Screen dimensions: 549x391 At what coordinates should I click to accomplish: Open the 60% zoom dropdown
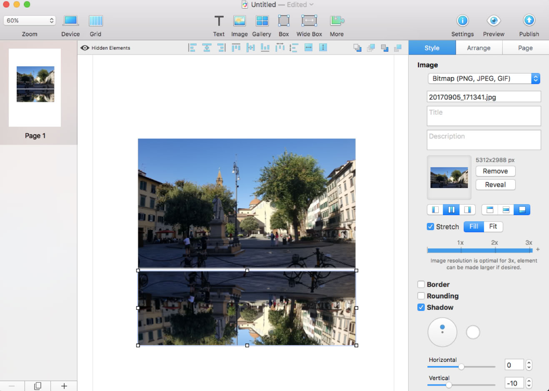(x=30, y=20)
